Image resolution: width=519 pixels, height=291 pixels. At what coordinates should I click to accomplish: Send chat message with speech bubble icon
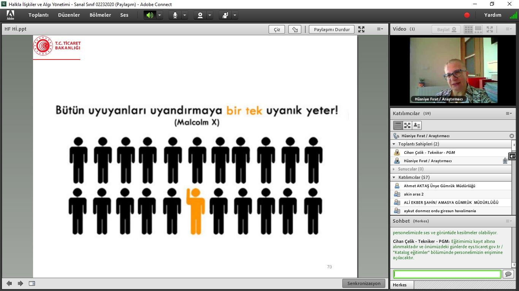[x=508, y=274]
